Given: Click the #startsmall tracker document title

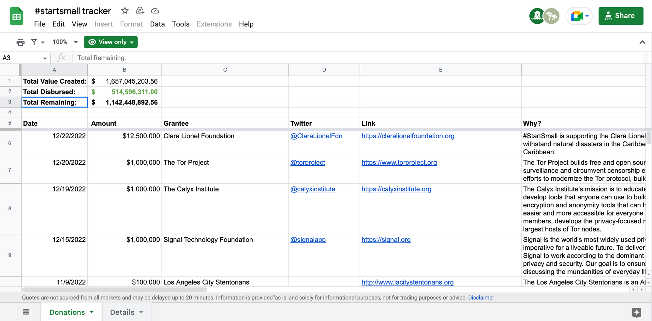Looking at the screenshot, I should tap(73, 11).
